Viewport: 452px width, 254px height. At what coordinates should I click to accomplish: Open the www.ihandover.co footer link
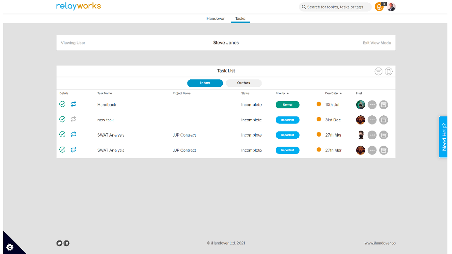[x=380, y=243]
